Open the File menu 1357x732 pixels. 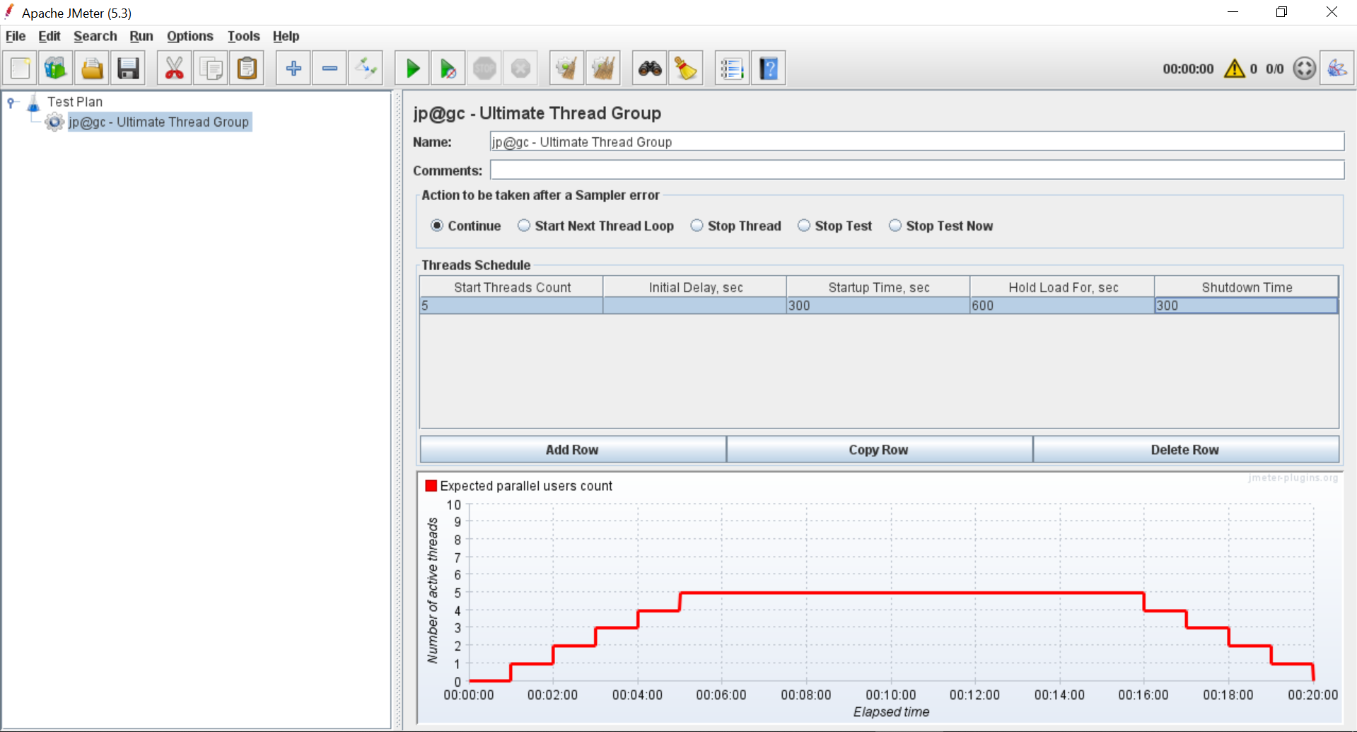click(16, 36)
